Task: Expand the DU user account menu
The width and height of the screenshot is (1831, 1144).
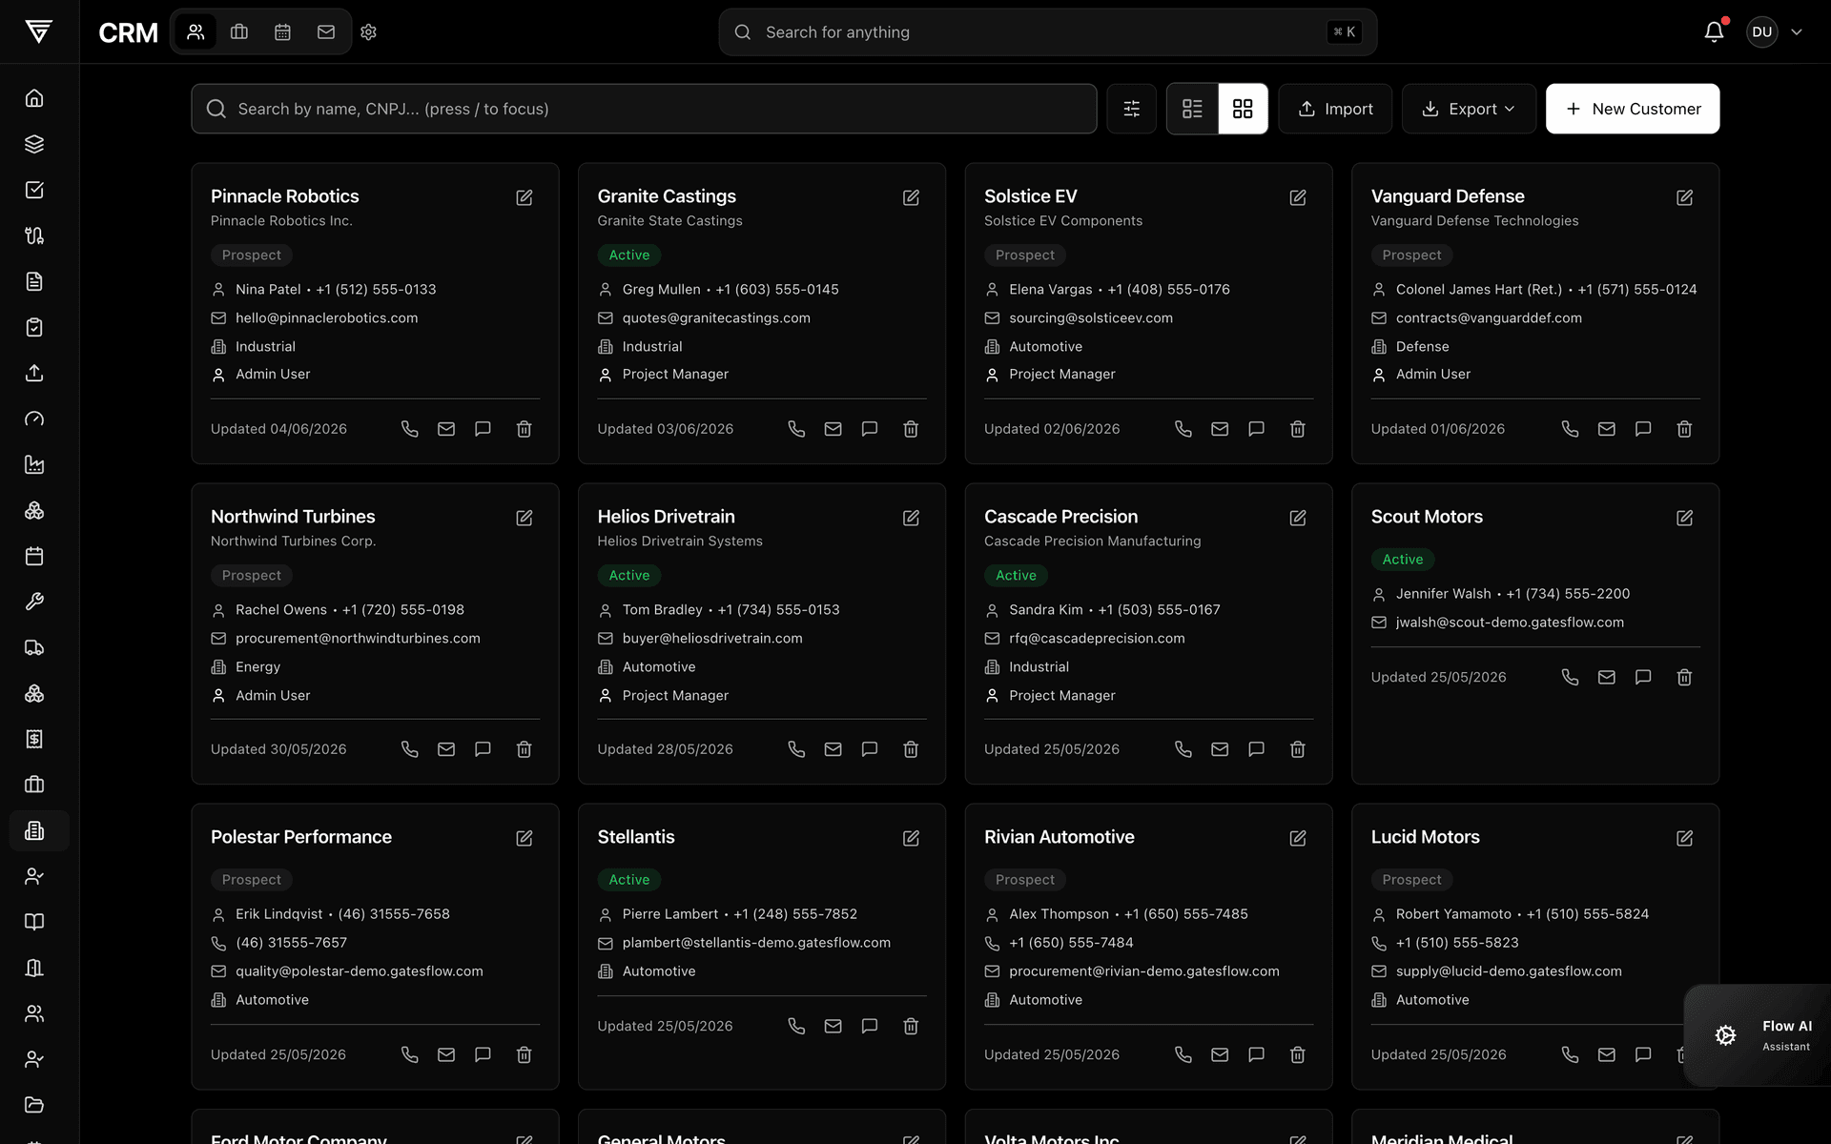Action: pyautogui.click(x=1775, y=31)
